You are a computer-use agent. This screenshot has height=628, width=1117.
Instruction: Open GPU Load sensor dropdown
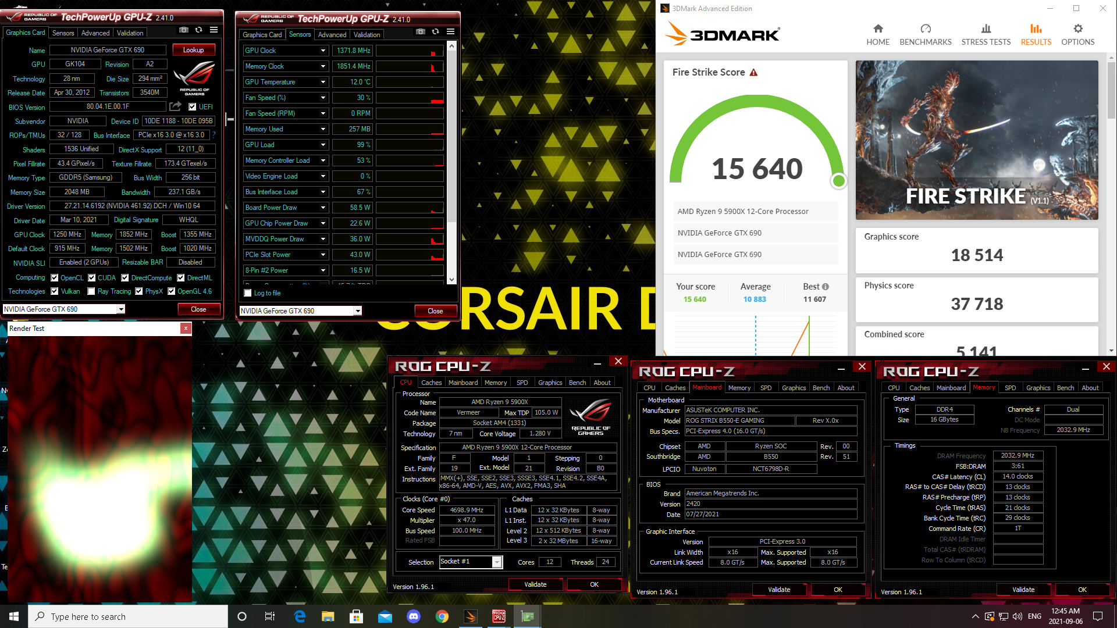(323, 145)
